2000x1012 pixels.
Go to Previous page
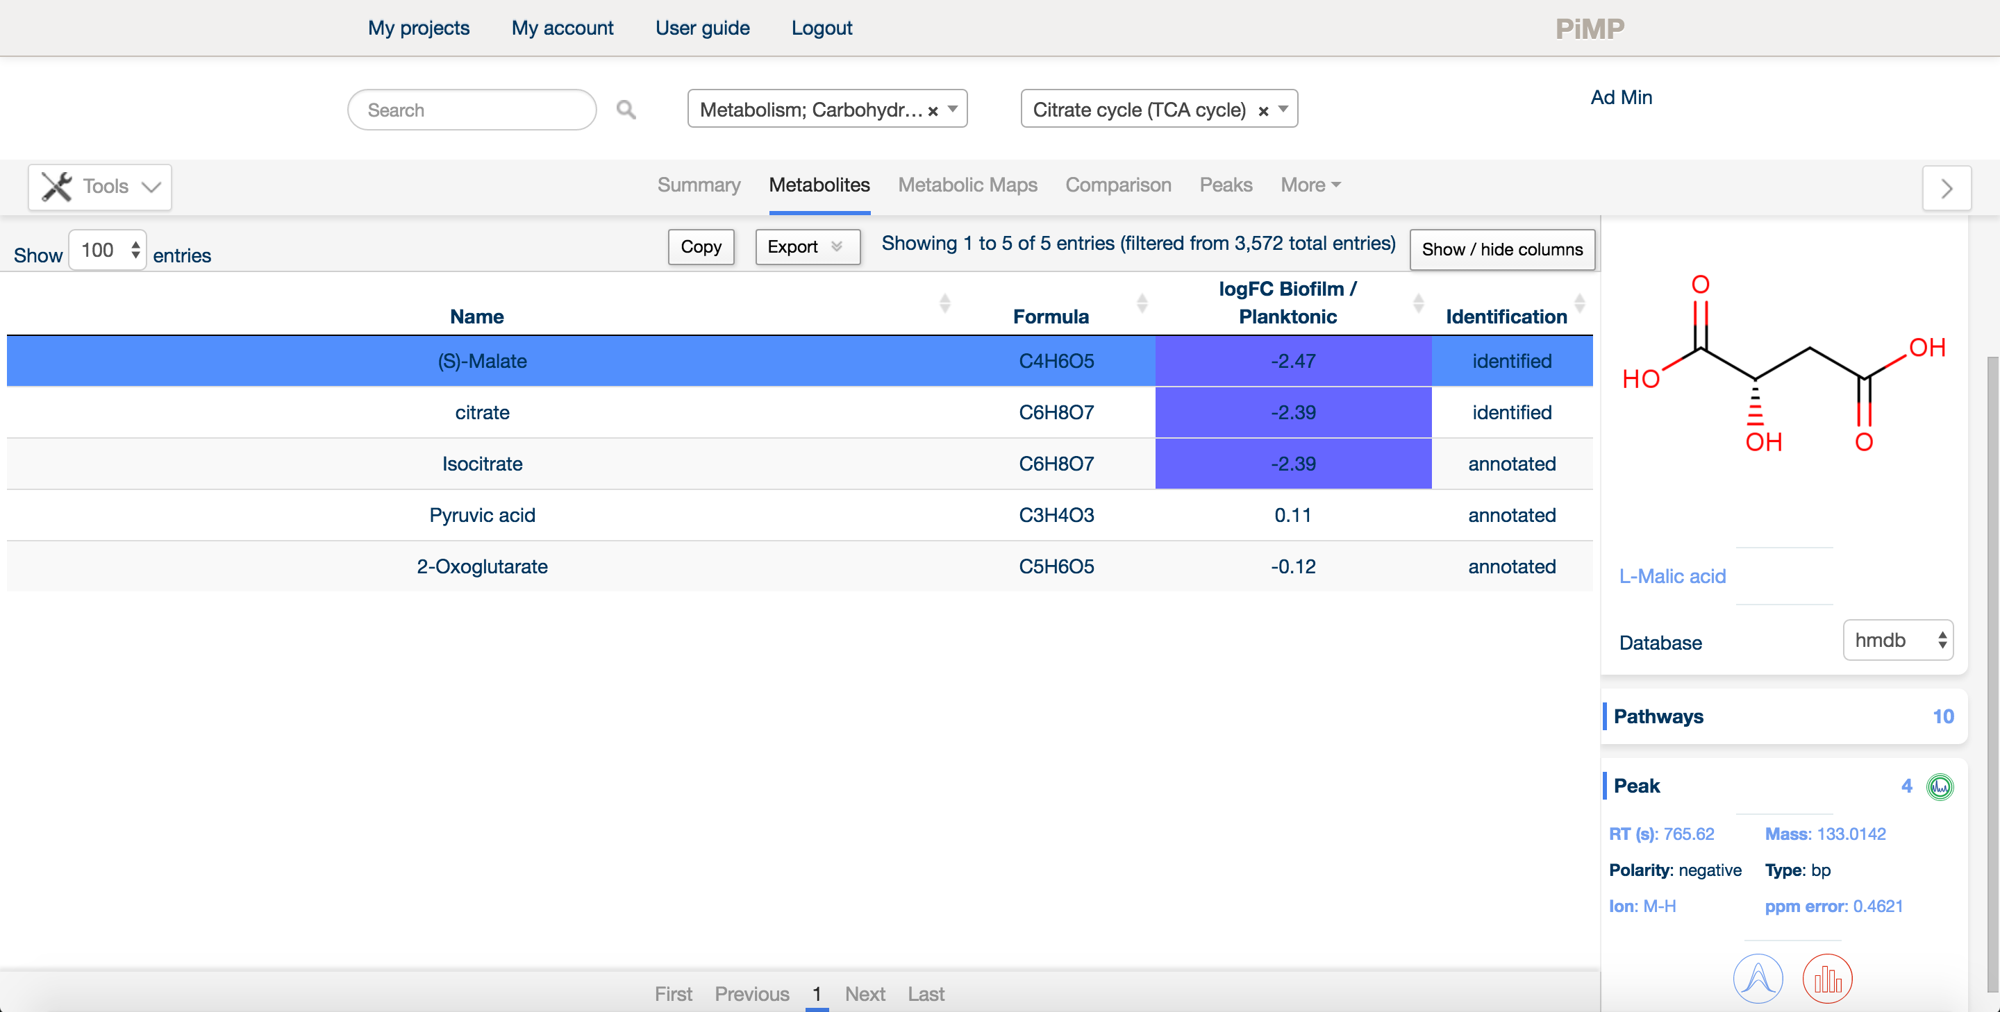[x=751, y=993]
